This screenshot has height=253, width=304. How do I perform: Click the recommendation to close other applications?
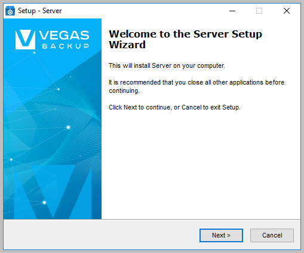click(x=196, y=86)
